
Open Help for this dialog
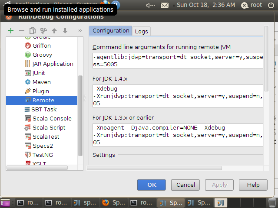253,185
